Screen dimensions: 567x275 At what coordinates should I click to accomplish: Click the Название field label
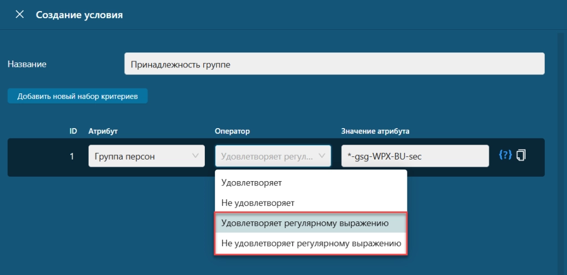tap(27, 64)
